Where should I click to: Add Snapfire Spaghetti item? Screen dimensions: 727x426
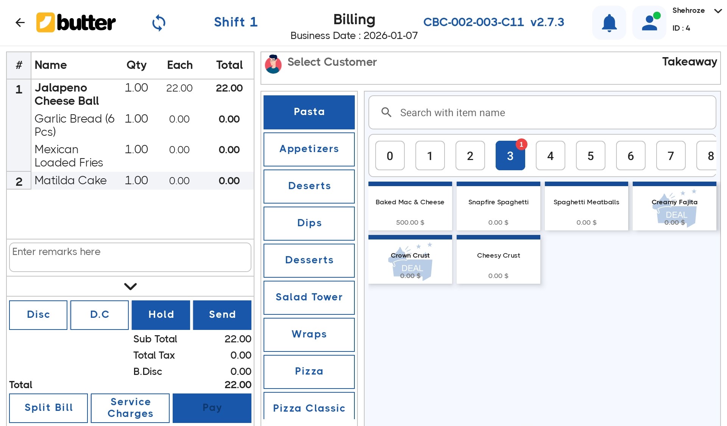[x=498, y=207]
